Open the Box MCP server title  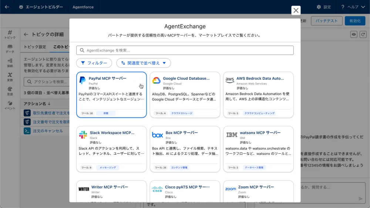click(x=181, y=133)
